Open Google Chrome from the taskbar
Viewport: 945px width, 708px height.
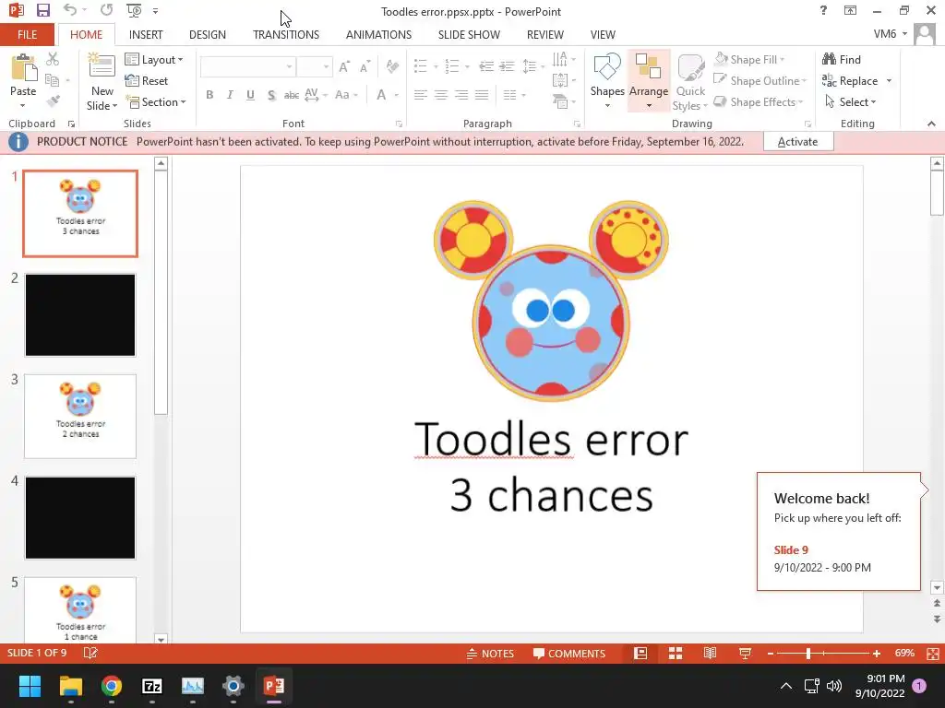click(x=112, y=686)
